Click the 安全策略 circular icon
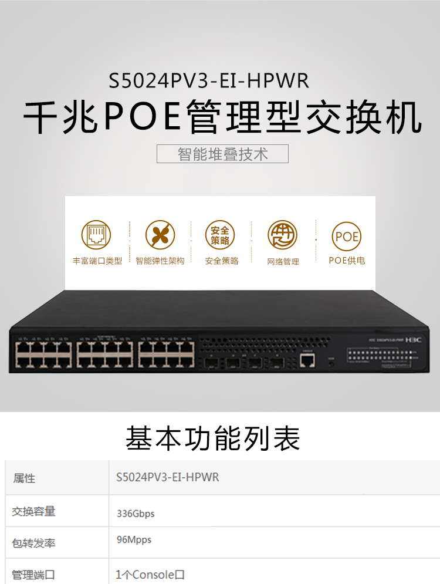This screenshot has width=440, height=584. 220,235
